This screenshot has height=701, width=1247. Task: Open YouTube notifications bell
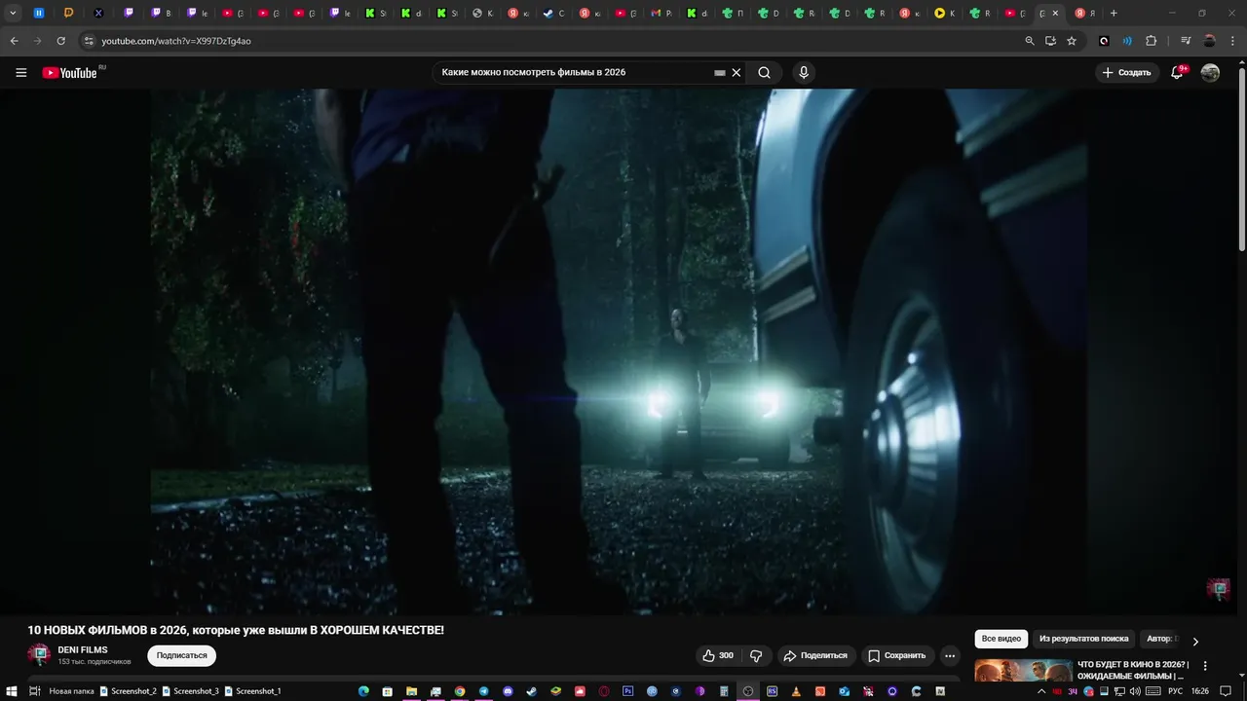point(1177,72)
